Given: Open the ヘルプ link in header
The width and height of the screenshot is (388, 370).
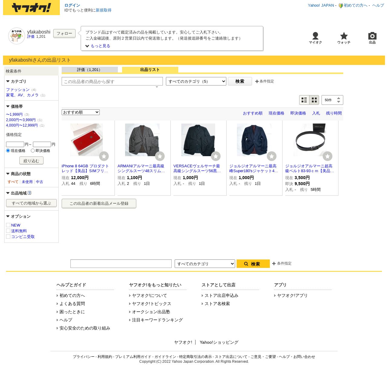Looking at the screenshot, I should tap(378, 5).
